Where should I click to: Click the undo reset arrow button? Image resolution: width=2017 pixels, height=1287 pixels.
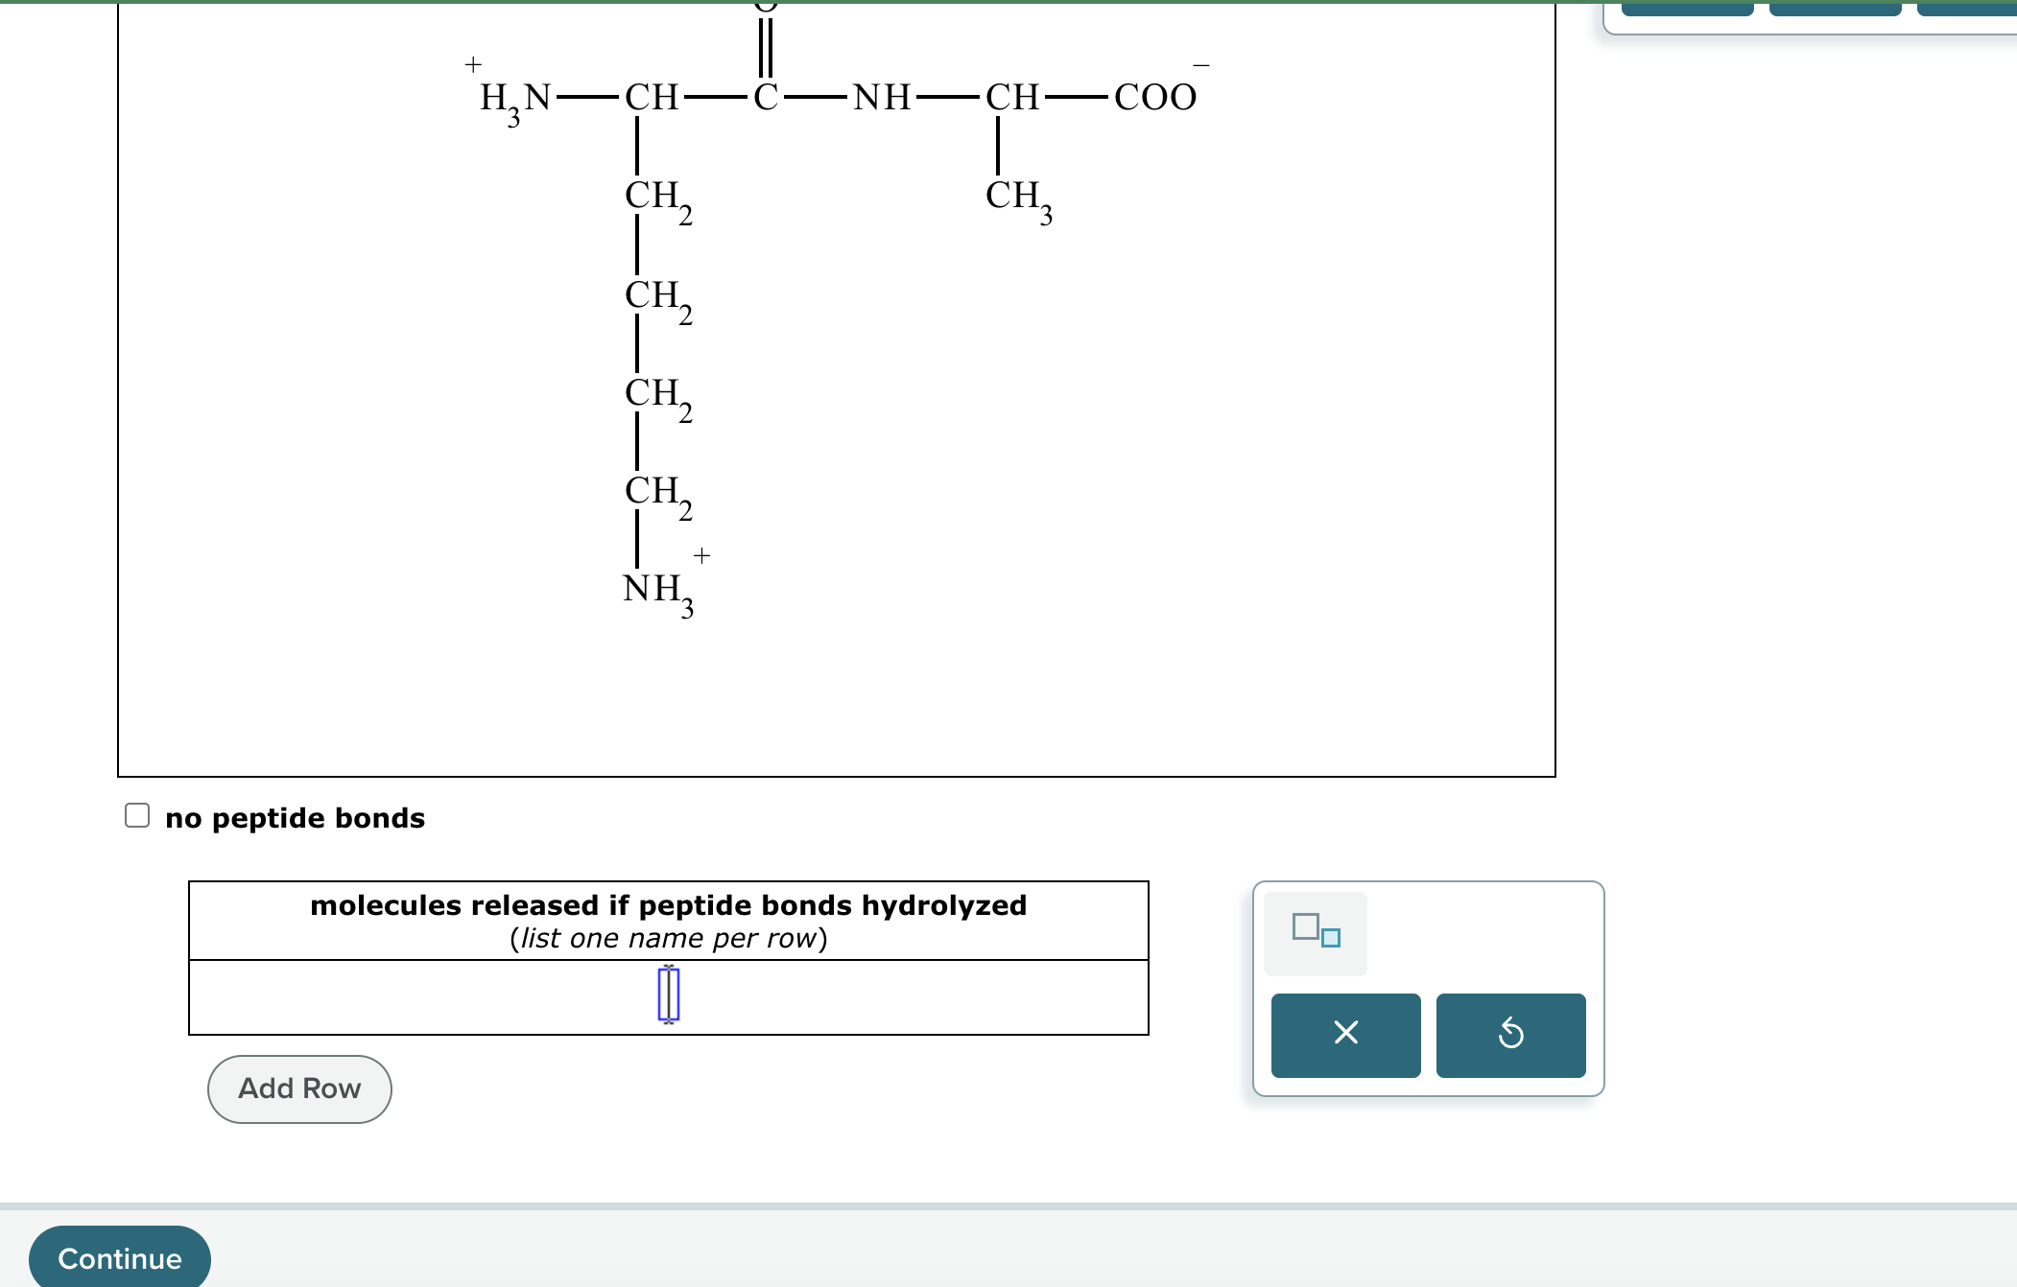coord(1509,1035)
